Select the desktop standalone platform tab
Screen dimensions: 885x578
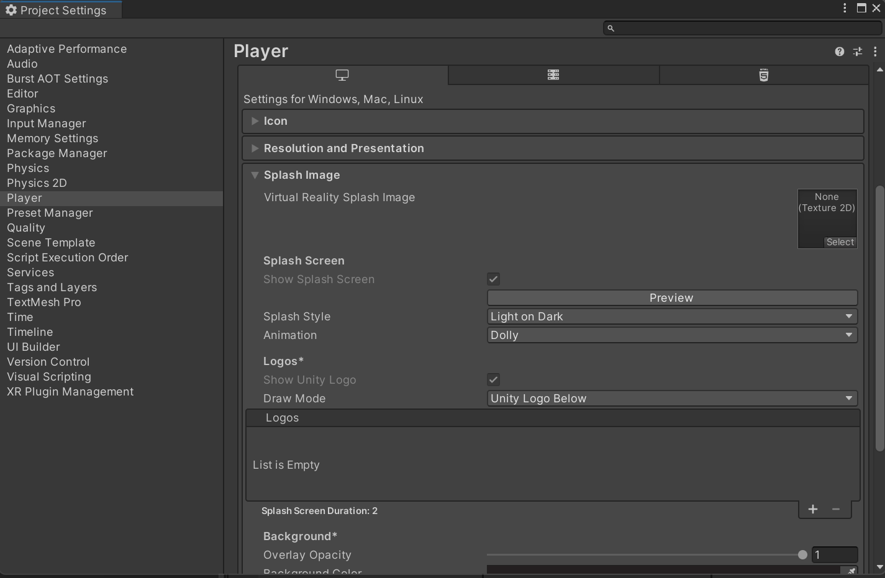(x=342, y=75)
